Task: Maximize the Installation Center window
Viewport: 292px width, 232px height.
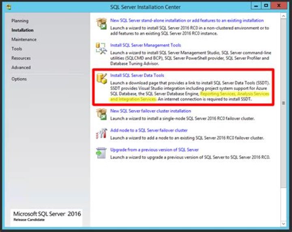Action: click(266, 6)
